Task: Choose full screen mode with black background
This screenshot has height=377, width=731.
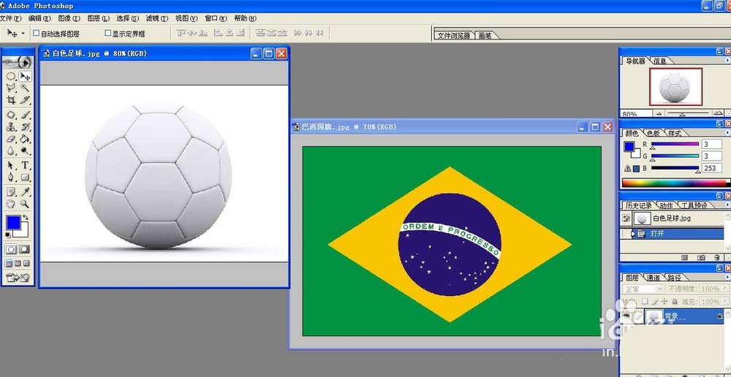Action: (26, 264)
